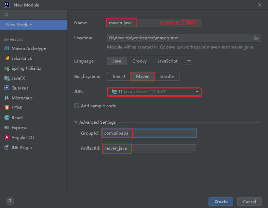Select Quarkus generator entry

(x=33, y=88)
